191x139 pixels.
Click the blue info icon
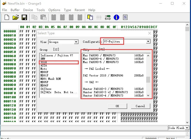[x=116, y=17]
